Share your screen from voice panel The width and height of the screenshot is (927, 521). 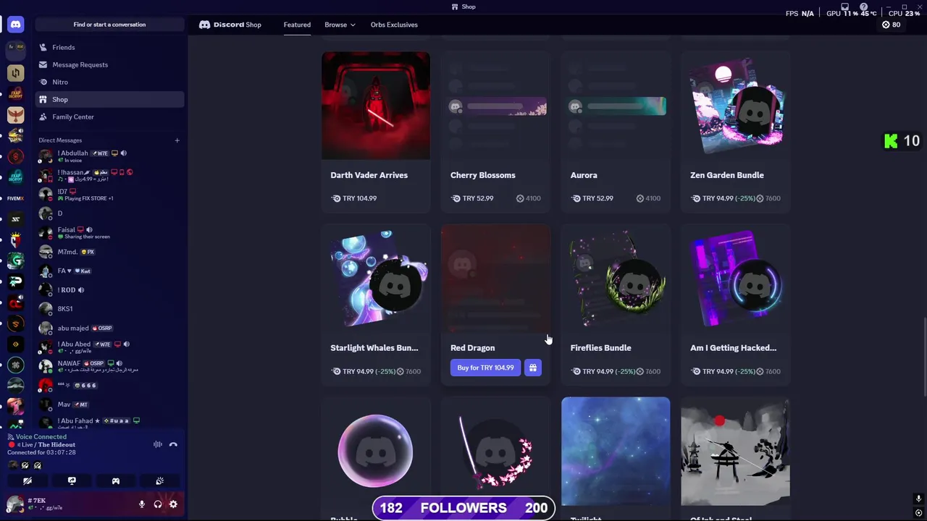coord(72,480)
